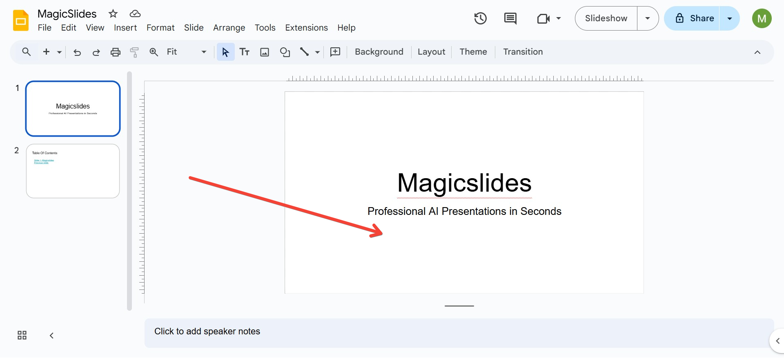The width and height of the screenshot is (784, 358).
Task: Insert an image
Action: 265,52
